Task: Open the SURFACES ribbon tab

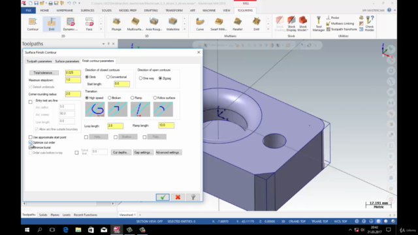Action: click(x=88, y=10)
